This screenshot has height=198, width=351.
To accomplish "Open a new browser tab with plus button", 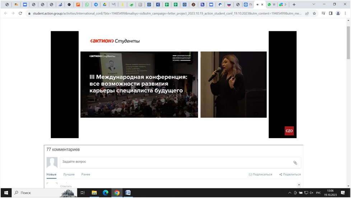I will pos(294,5).
